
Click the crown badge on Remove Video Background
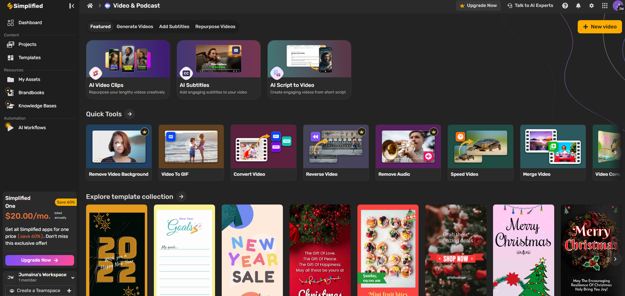tap(144, 132)
